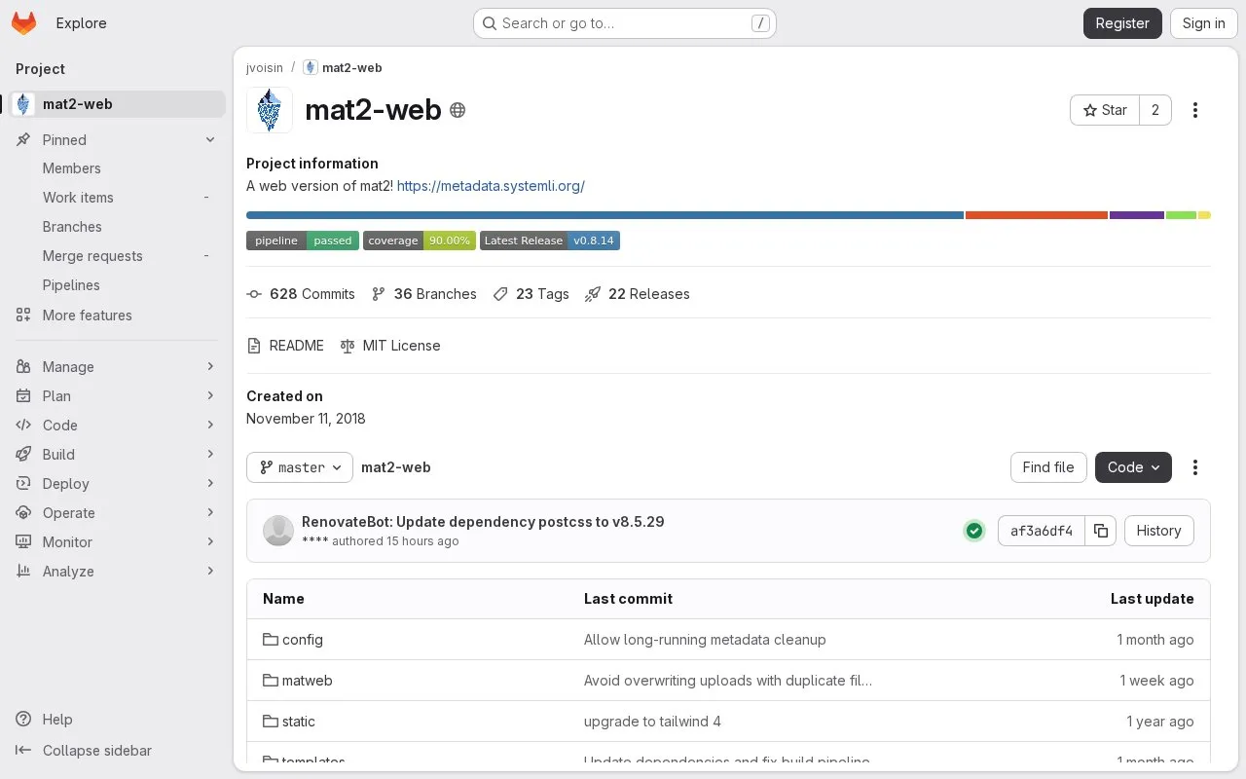Expand the Plan menu

pyautogui.click(x=118, y=396)
